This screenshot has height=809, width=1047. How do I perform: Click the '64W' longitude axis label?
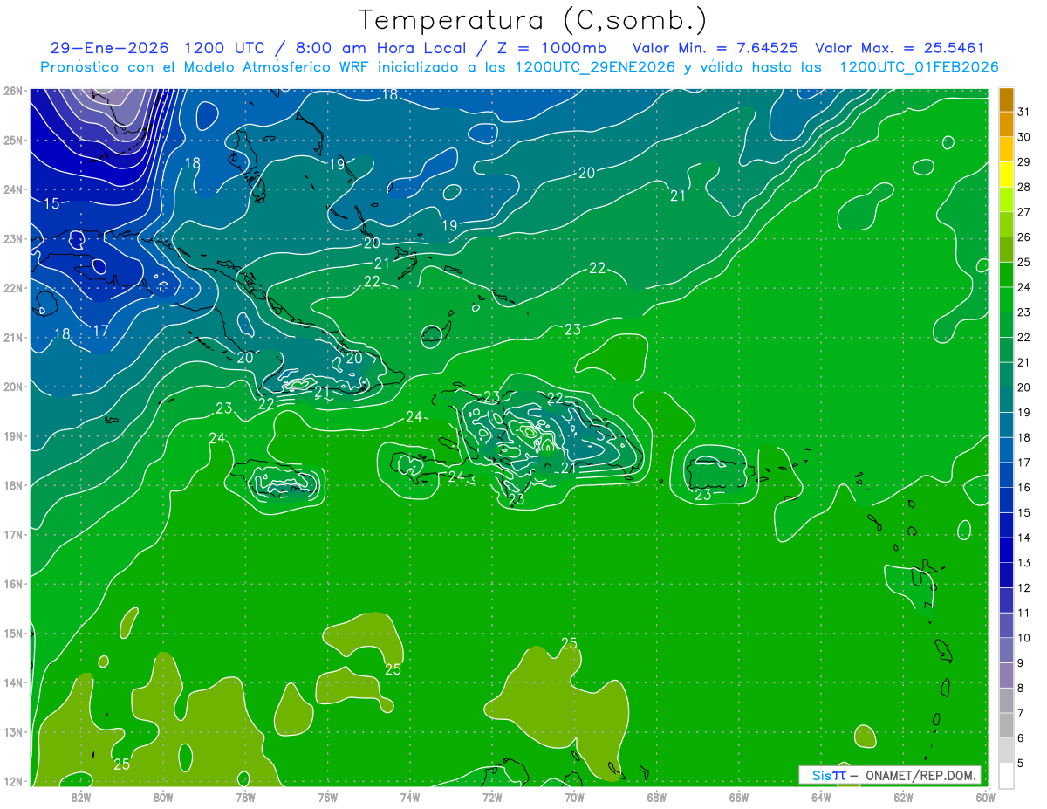(x=821, y=797)
